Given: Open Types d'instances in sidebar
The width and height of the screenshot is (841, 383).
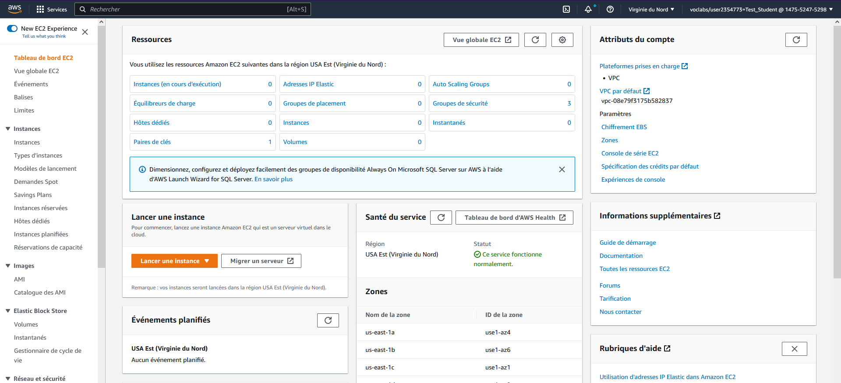Looking at the screenshot, I should 38,155.
